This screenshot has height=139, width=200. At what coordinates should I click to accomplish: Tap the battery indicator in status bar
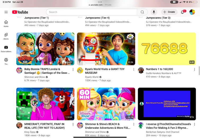pyautogui.click(x=195, y=2)
